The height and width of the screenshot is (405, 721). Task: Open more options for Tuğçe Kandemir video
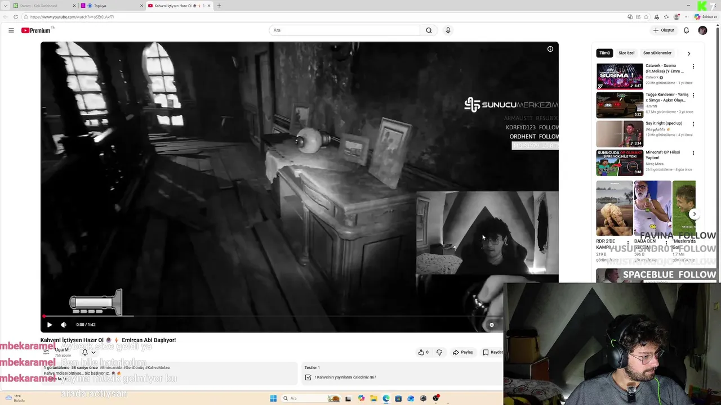(693, 95)
